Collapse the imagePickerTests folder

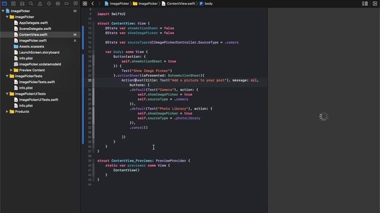point(7,76)
